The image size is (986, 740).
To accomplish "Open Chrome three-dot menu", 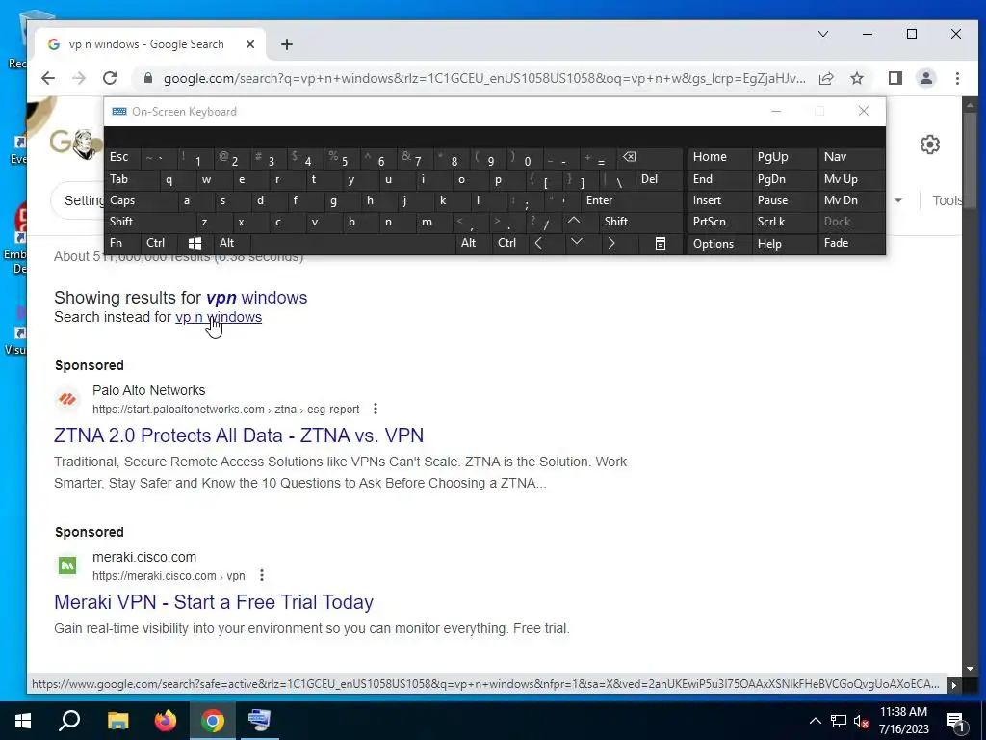I will click(x=957, y=78).
